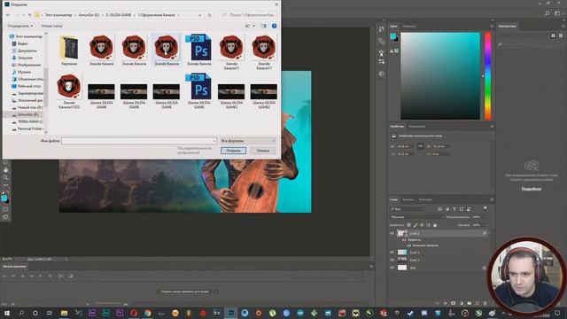Open the layer styles fx icon
567x319 pixels.
click(446, 303)
